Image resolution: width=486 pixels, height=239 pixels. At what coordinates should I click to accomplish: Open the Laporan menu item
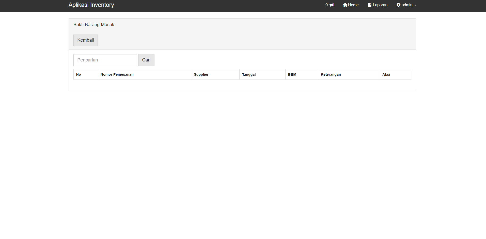pyautogui.click(x=380, y=5)
